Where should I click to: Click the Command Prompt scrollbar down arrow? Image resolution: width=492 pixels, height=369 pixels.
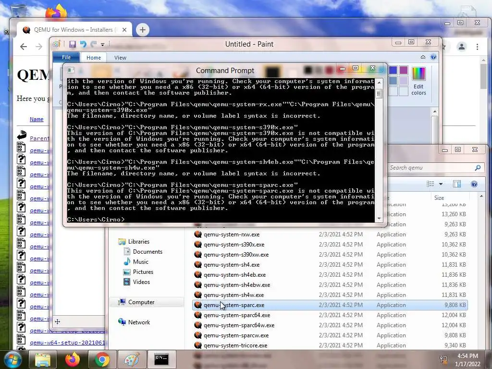[x=379, y=219]
